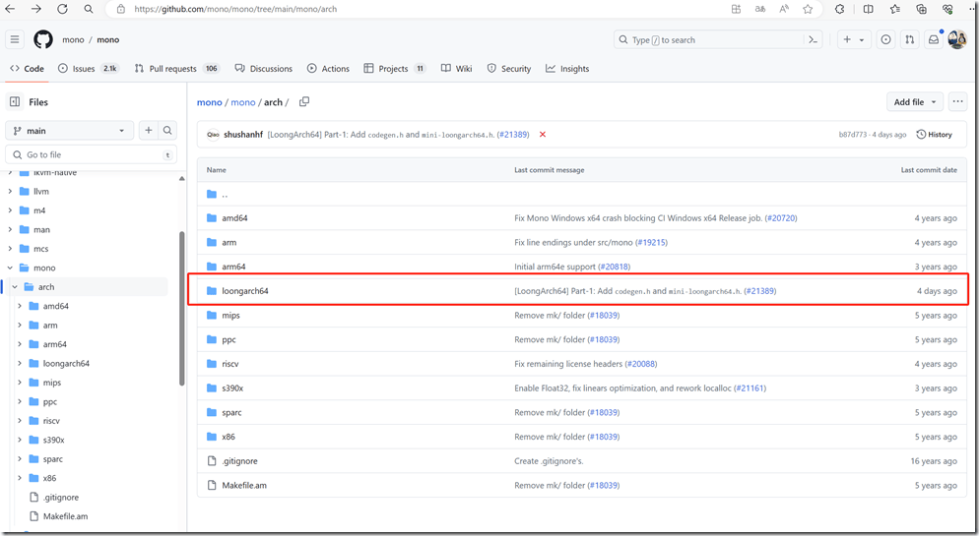Click the copy path icon next to arch

pos(304,102)
